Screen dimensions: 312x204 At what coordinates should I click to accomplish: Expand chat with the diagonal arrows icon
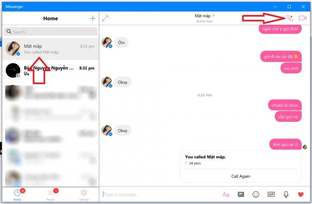(x=106, y=18)
